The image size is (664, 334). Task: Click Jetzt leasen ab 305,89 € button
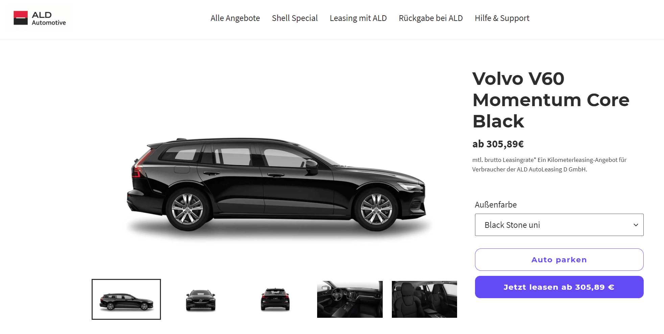point(559,287)
